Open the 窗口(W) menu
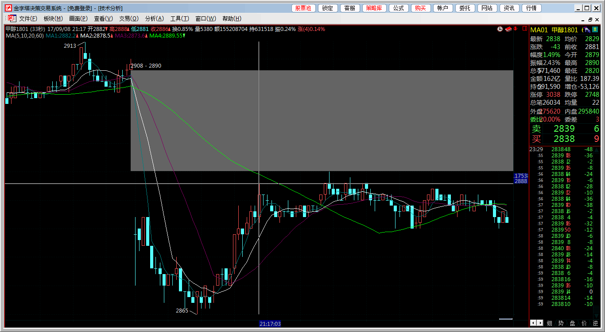The width and height of the screenshot is (605, 332). [206, 19]
